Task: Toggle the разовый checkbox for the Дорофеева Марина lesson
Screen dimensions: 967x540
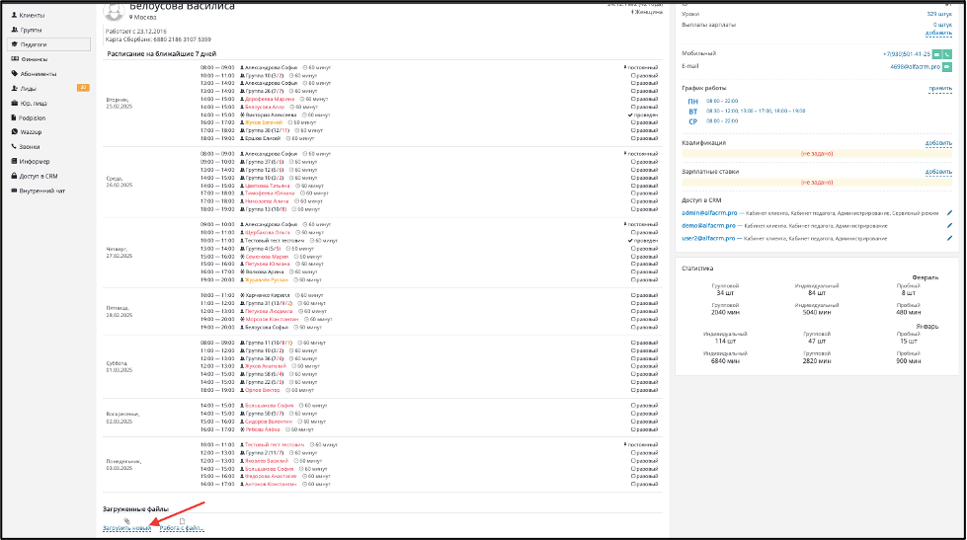Action: (x=633, y=99)
